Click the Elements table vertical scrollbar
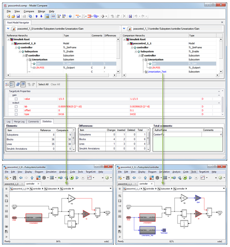Image resolution: width=230 pixels, height=247 pixels. pyautogui.click(x=73, y=140)
